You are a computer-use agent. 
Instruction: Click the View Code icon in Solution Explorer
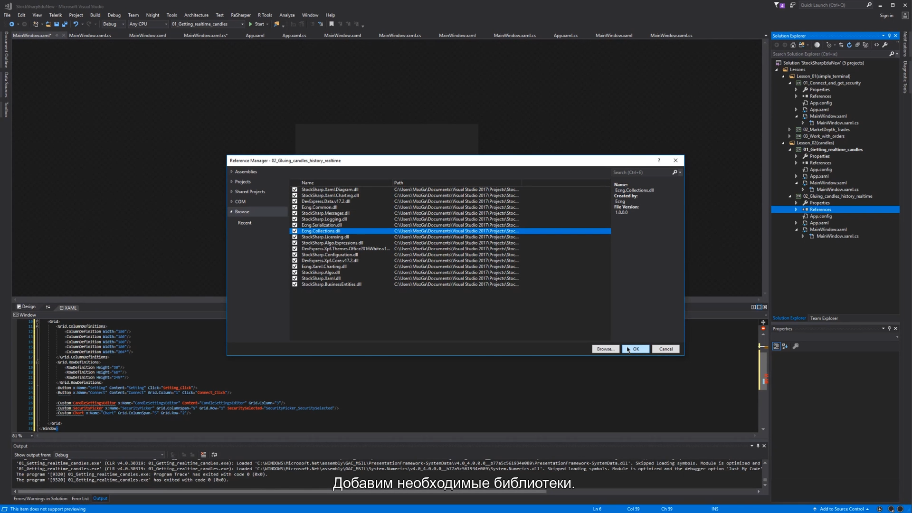tap(877, 45)
